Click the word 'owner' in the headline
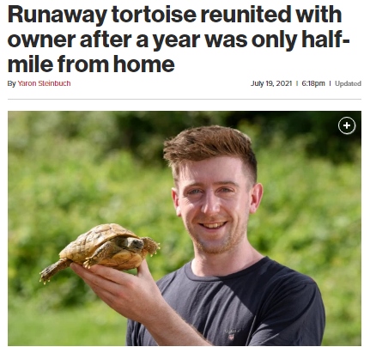The height and width of the screenshot is (347, 370). (41, 40)
